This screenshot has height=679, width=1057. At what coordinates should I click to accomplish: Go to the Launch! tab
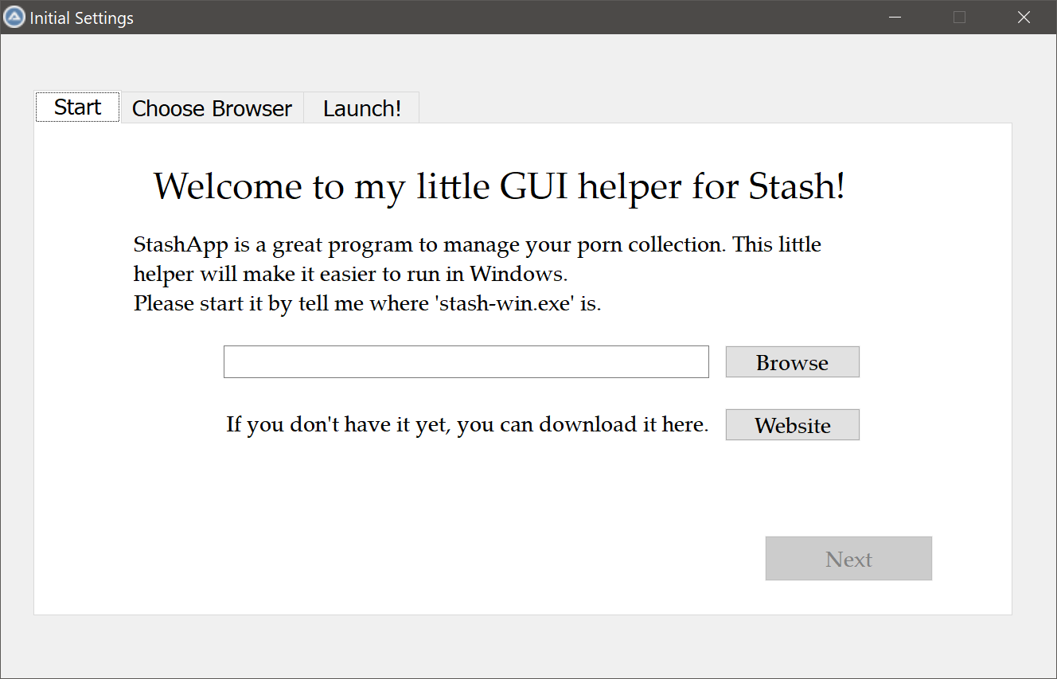pos(361,108)
